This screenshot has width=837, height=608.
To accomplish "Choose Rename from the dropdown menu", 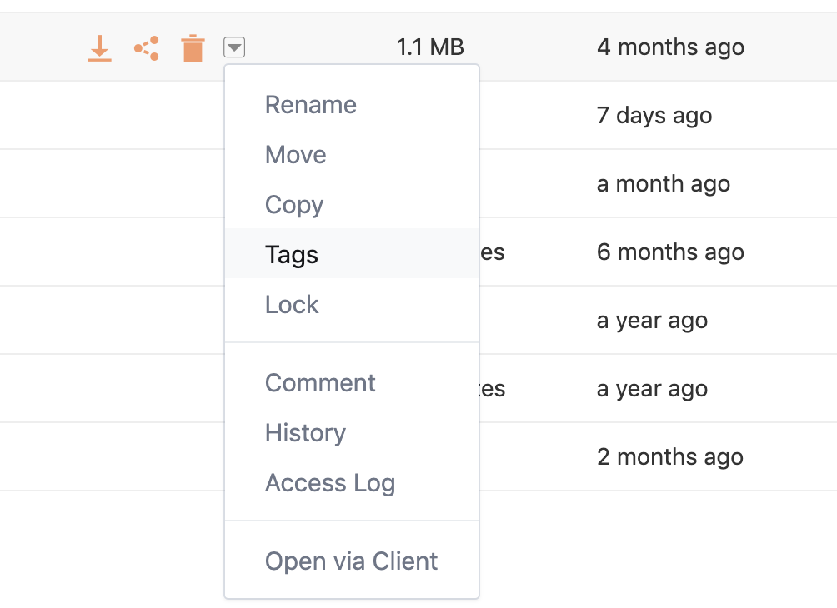I will click(x=352, y=105).
